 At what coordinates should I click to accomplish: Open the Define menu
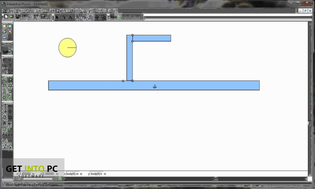(62, 11)
